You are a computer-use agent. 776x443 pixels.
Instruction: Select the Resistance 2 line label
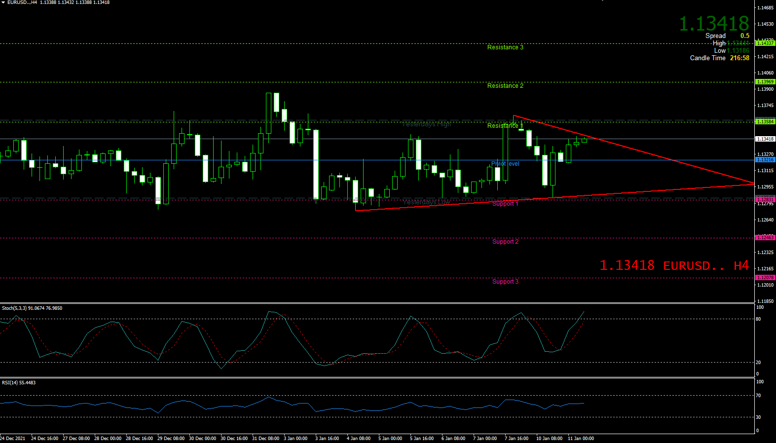pyautogui.click(x=505, y=86)
